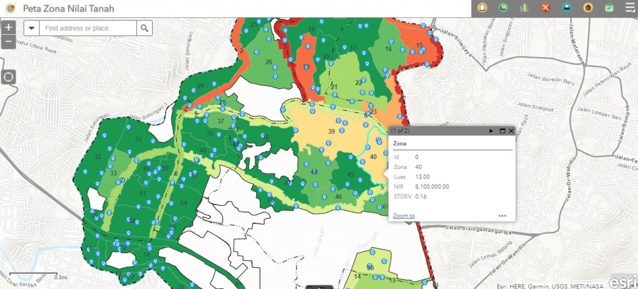This screenshot has width=638, height=289.
Task: Open the bar chart widget
Action: click(x=524, y=8)
